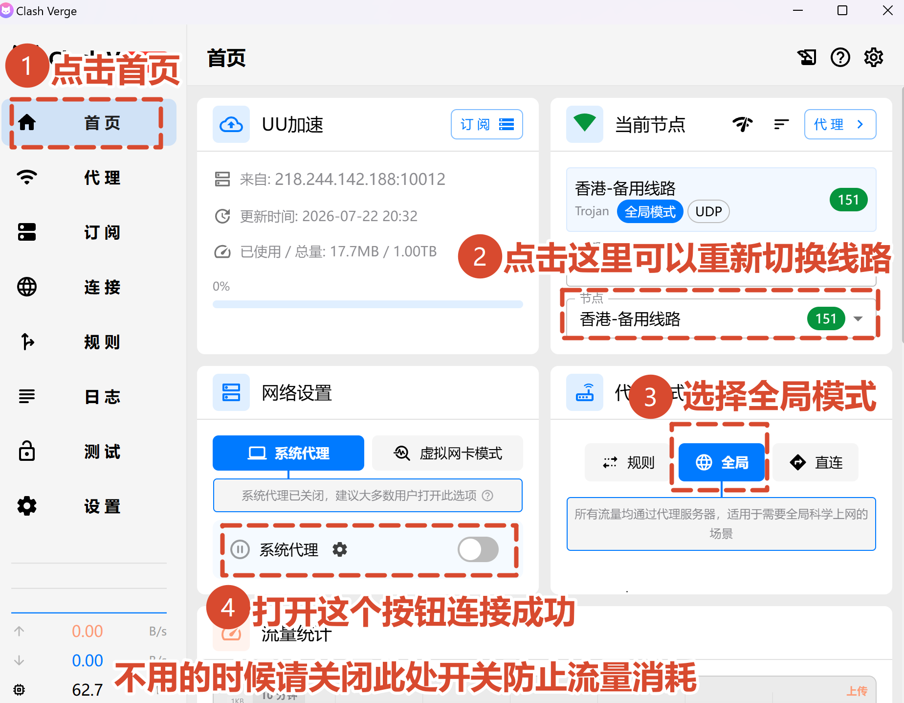Screen dimensions: 904x703
Task: Select the 规则 proxy mode button
Action: point(628,462)
